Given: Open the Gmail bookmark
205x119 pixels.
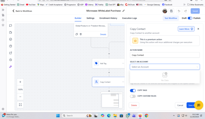Looking at the screenshot, I should [21, 5].
